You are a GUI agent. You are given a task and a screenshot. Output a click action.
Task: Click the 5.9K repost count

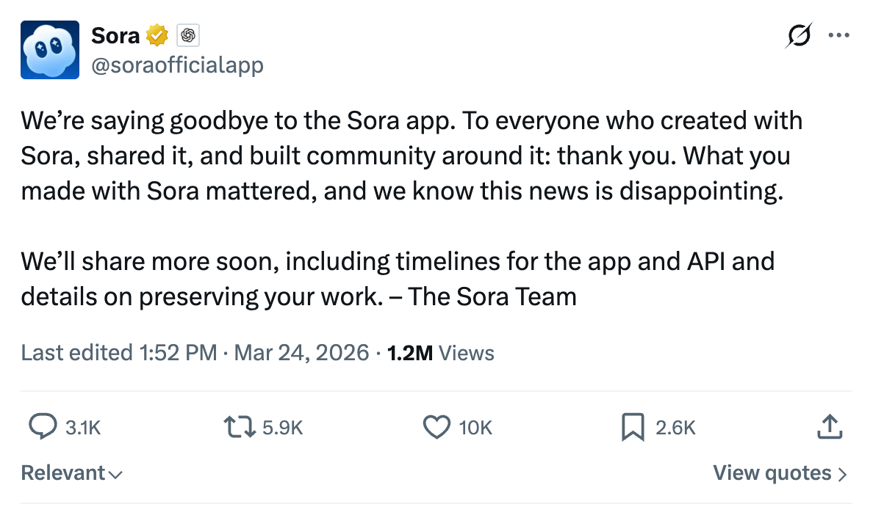[283, 428]
